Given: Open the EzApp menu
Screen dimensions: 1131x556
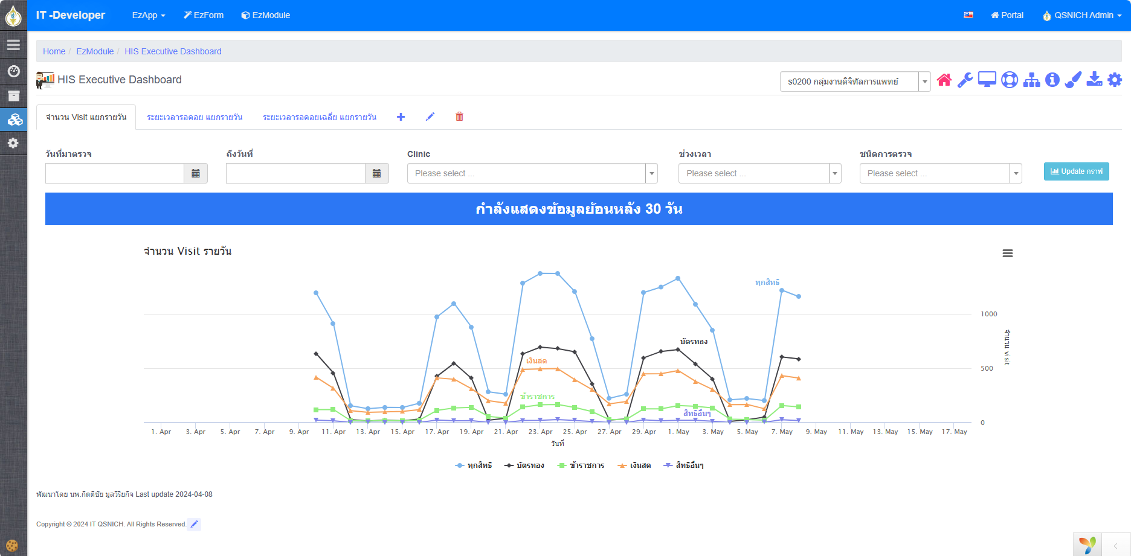Looking at the screenshot, I should pos(149,15).
